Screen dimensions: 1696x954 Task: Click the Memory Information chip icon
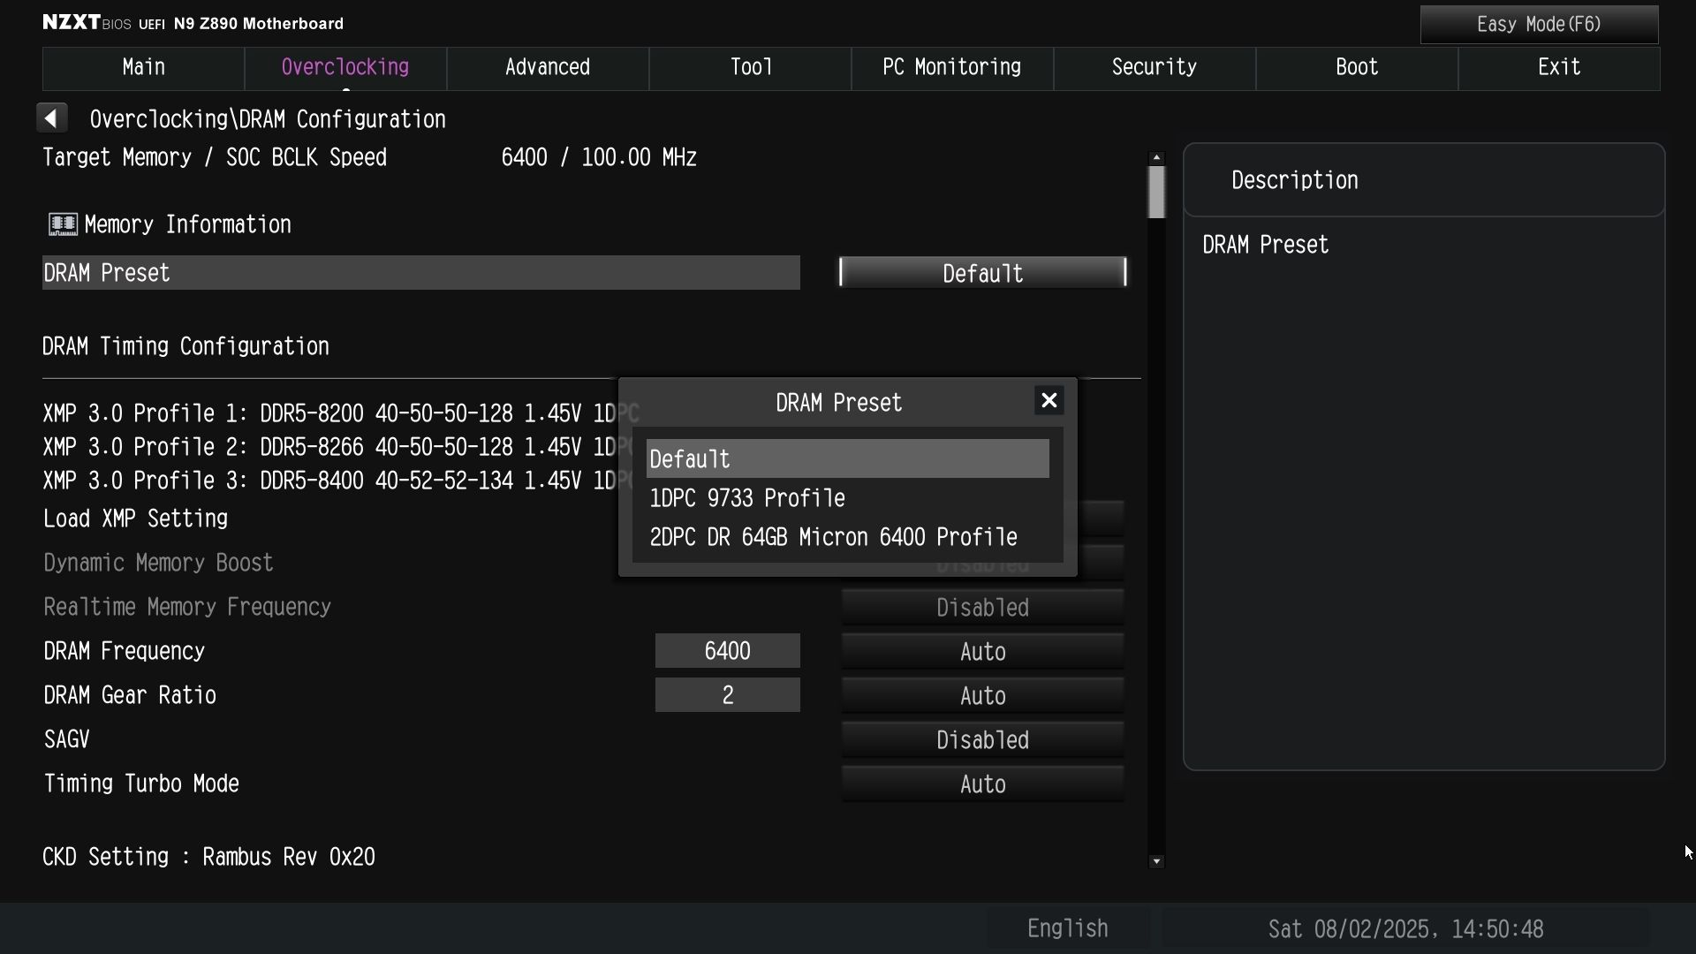coord(63,224)
